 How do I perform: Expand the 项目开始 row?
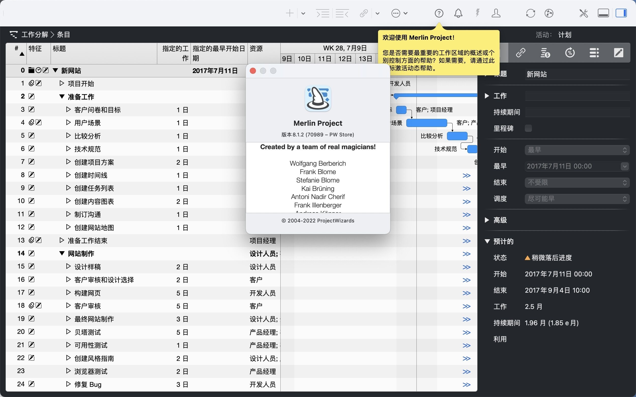(62, 83)
